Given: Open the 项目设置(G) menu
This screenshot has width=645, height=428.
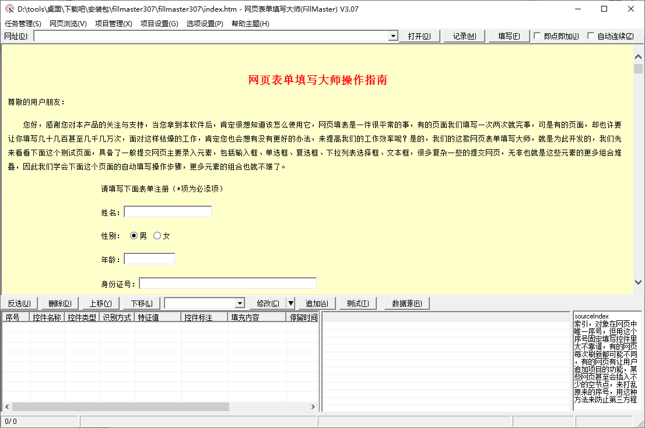Looking at the screenshot, I should point(159,24).
